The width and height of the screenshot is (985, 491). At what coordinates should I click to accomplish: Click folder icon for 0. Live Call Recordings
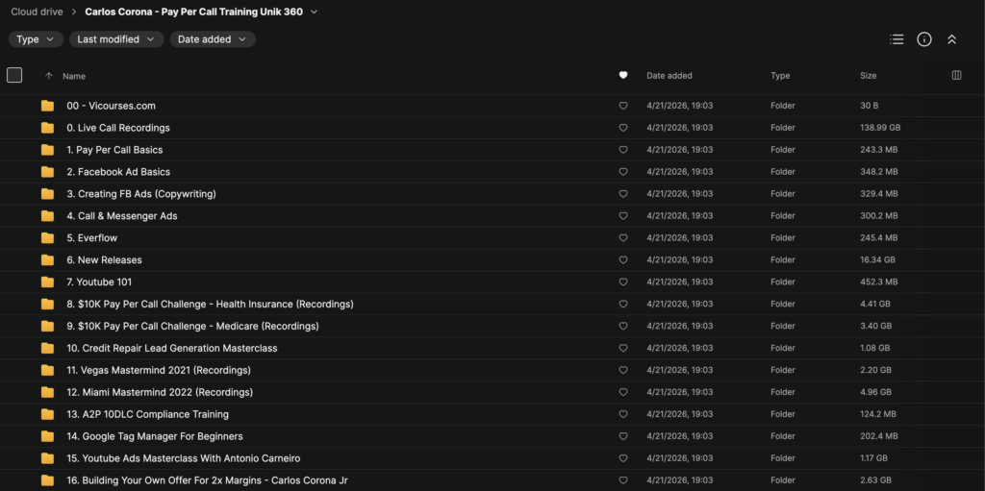click(x=47, y=128)
